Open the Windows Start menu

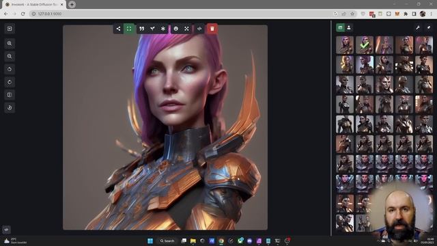coord(150,241)
